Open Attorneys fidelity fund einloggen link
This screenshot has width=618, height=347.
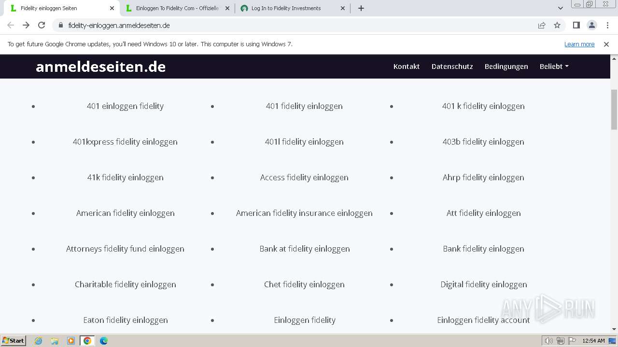click(x=125, y=249)
